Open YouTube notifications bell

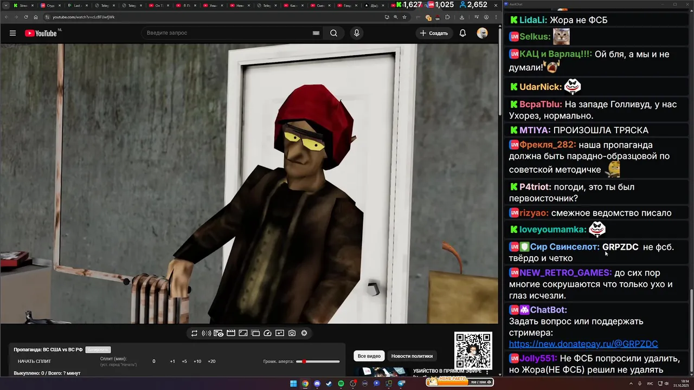pyautogui.click(x=462, y=33)
